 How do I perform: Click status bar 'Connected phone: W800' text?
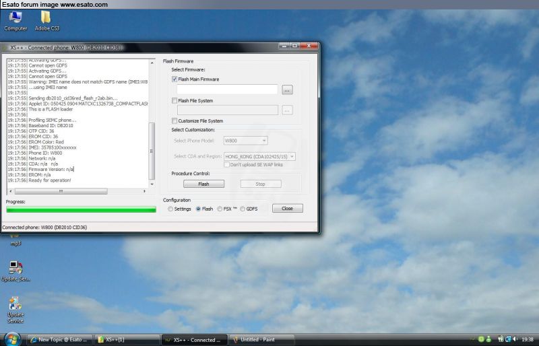[x=44, y=227]
